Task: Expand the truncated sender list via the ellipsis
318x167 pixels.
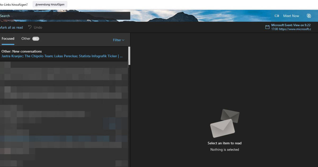Action: pyautogui.click(x=121, y=56)
